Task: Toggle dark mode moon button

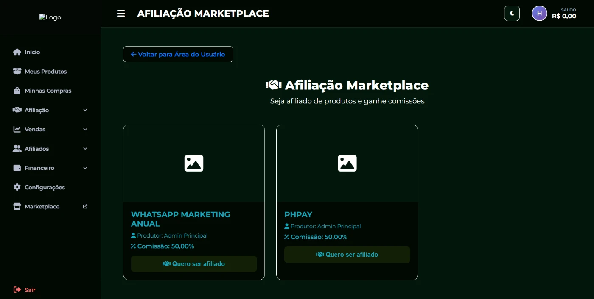Action: point(512,14)
